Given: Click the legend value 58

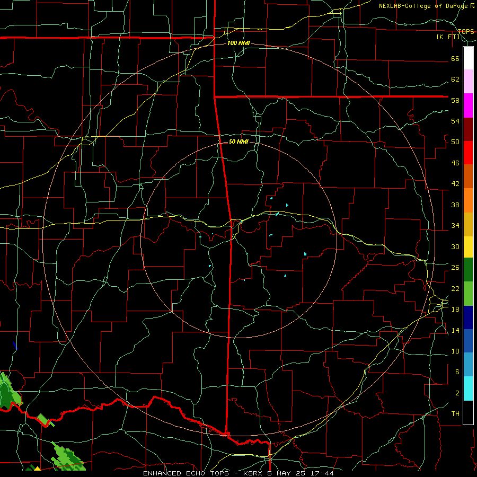Looking at the screenshot, I should click(x=455, y=100).
